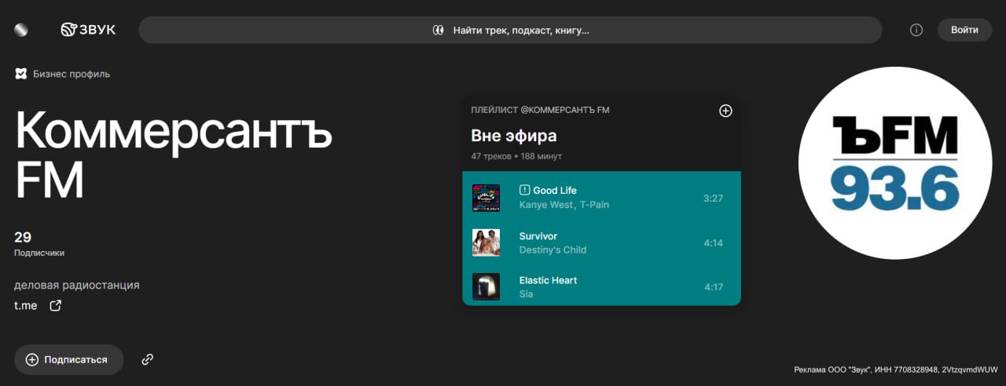
Task: Click the sound wave icon in the search bar
Action: 439,30
